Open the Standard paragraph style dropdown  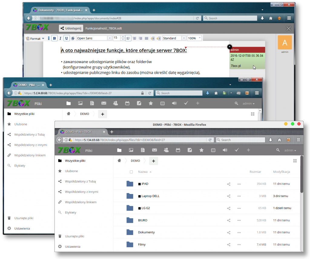pos(174,38)
